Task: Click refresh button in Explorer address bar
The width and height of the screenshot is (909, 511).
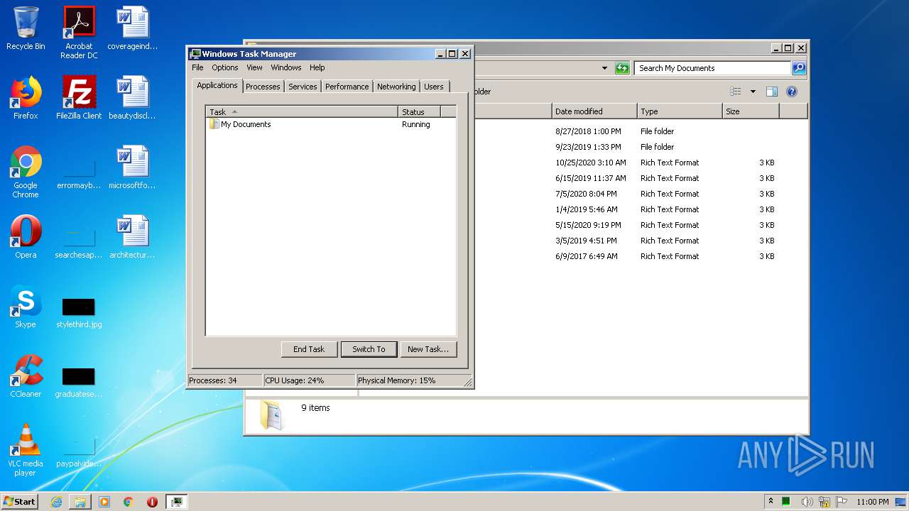Action: point(622,68)
